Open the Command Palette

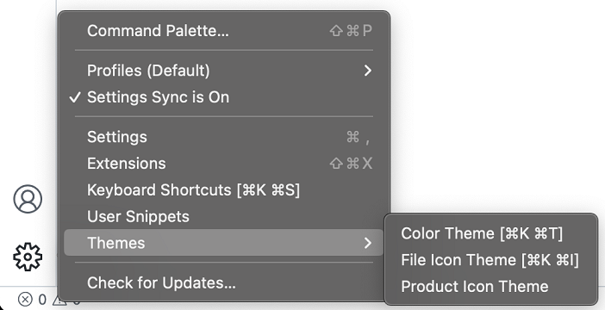point(224,31)
